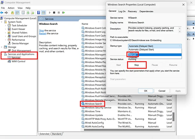195x139 pixels.
Task: Collapse the Storage tree node
Action: [2, 47]
